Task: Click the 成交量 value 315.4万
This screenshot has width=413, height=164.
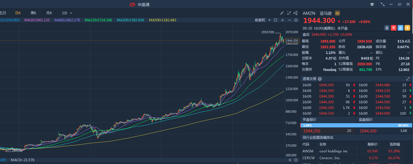Action: point(404,41)
